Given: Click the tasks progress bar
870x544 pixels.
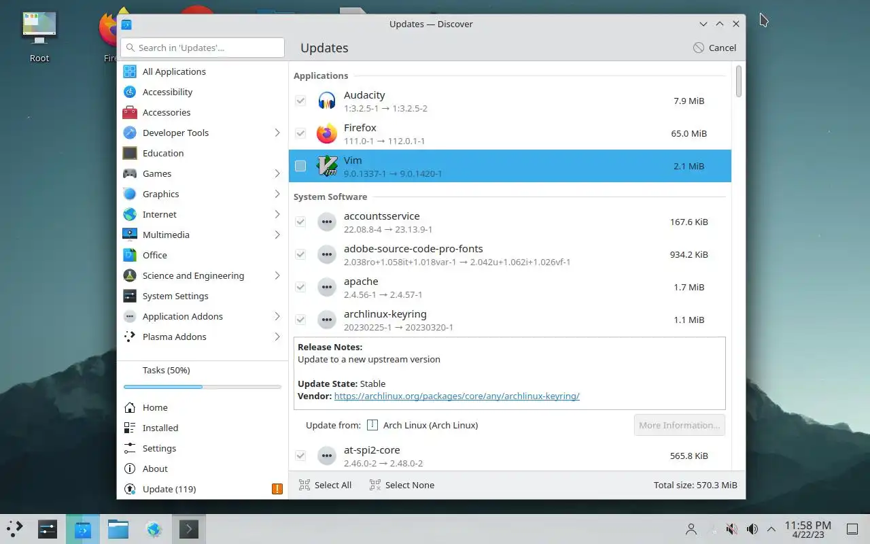Looking at the screenshot, I should (203, 387).
